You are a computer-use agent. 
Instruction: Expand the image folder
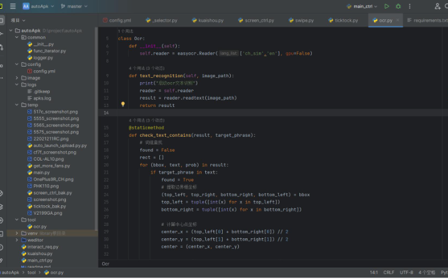click(x=17, y=78)
